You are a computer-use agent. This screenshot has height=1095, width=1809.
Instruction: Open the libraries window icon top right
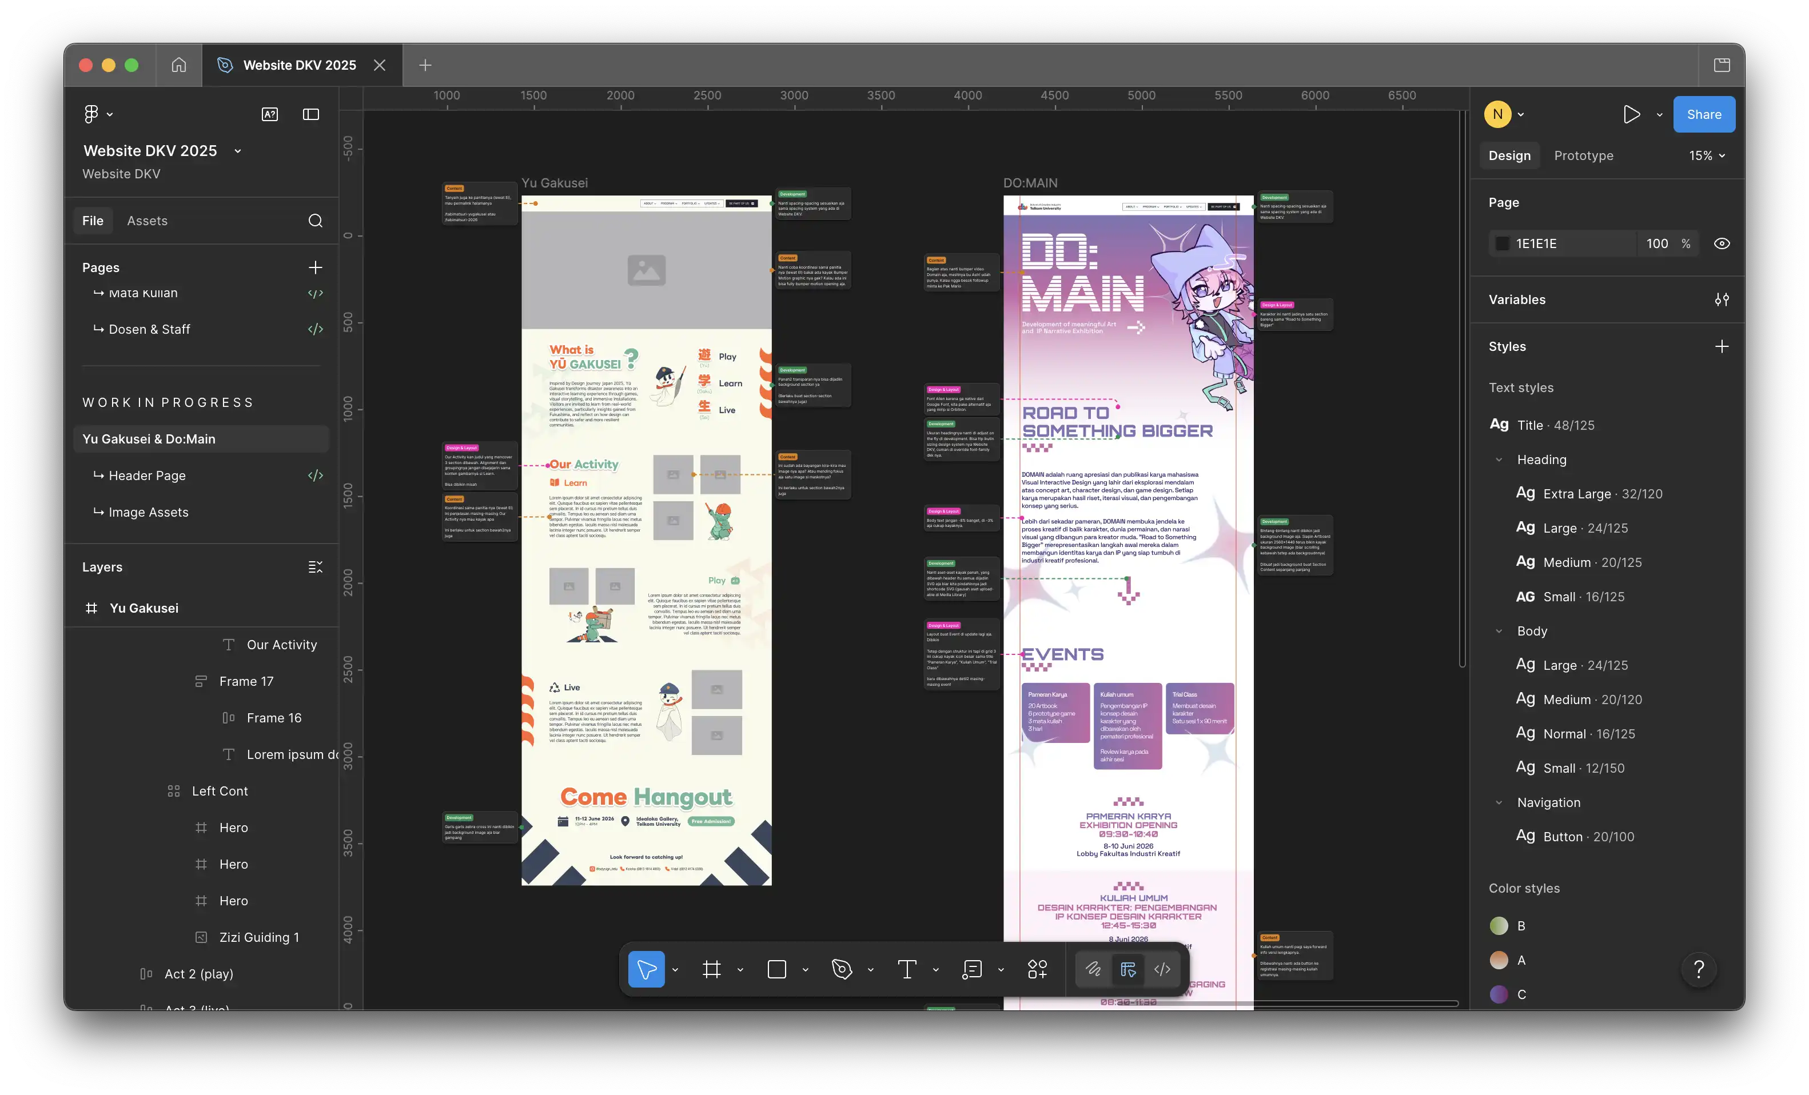pyautogui.click(x=1722, y=65)
